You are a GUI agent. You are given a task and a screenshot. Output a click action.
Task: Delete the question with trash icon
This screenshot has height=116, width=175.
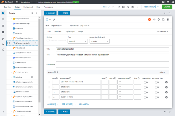point(168,20)
